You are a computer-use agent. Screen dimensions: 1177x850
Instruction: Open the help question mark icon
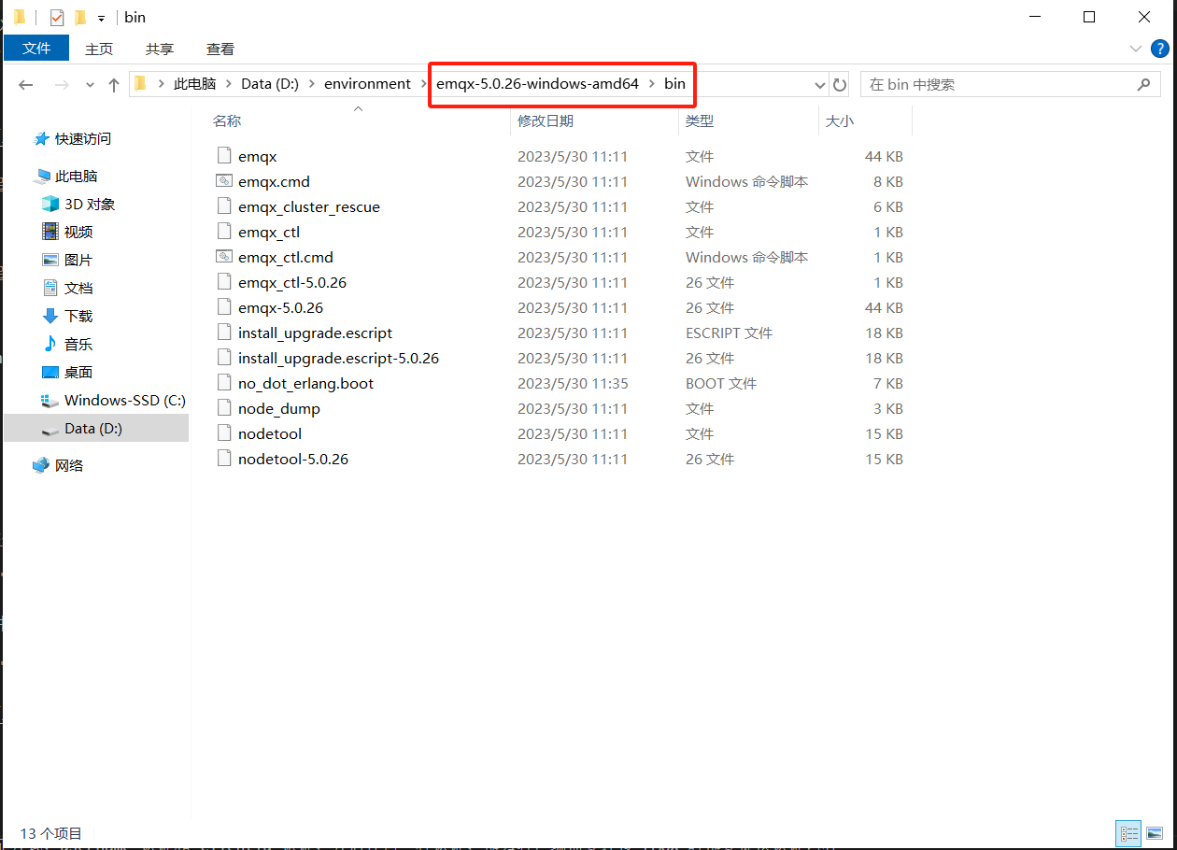click(x=1158, y=49)
